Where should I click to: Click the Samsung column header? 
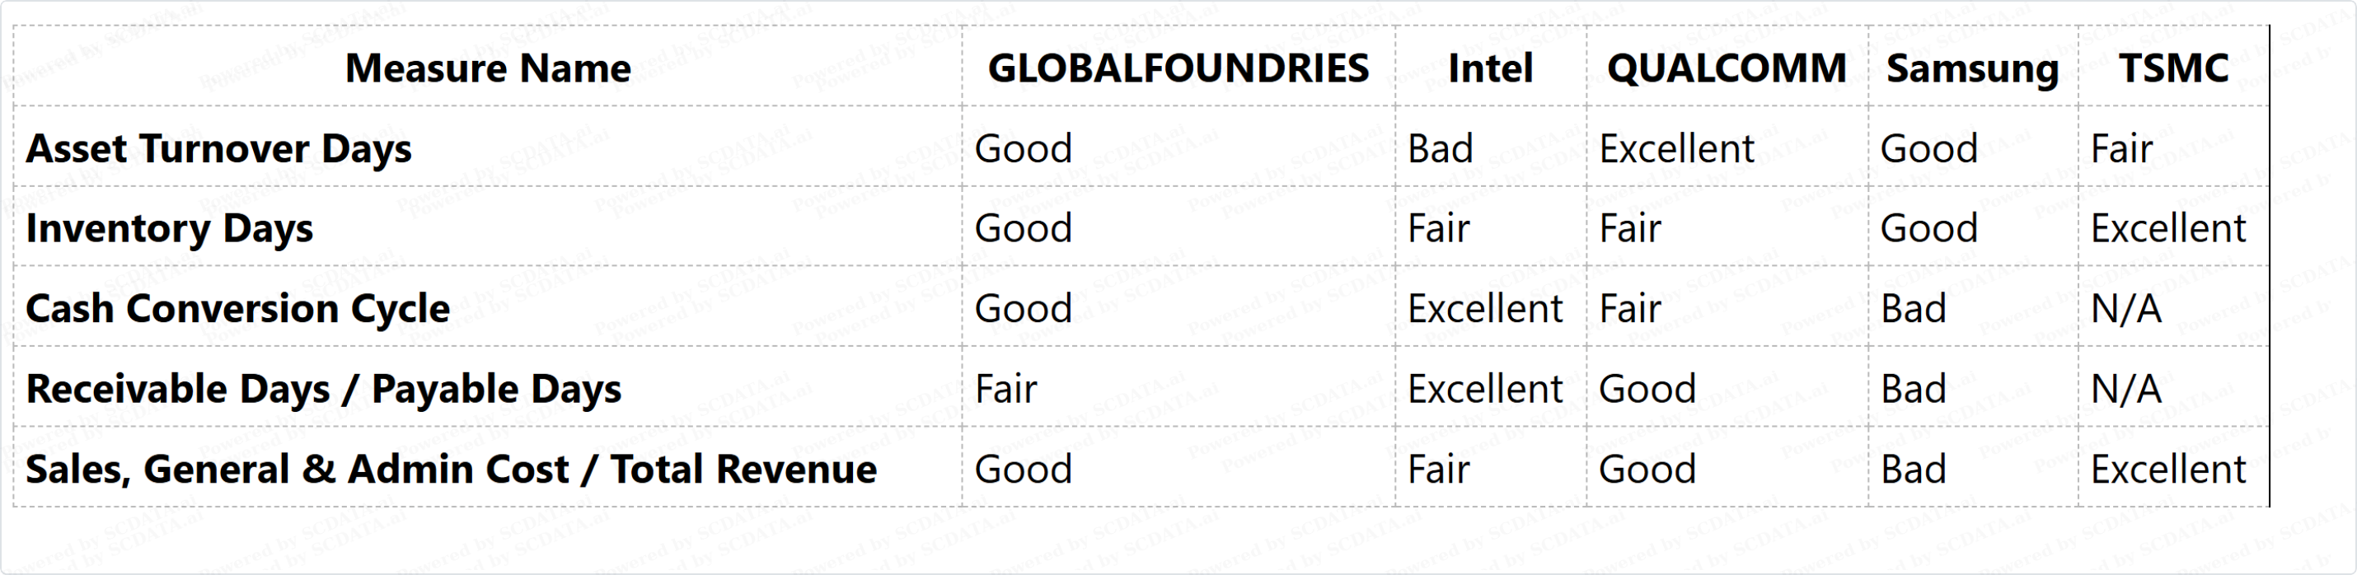(x=1973, y=68)
